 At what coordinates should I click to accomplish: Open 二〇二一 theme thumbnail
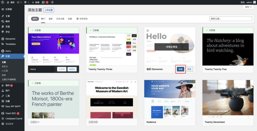53,102
